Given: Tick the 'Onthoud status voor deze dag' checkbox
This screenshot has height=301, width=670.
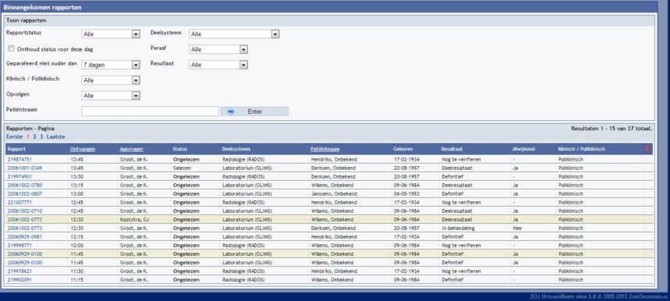Looking at the screenshot, I should (x=11, y=48).
